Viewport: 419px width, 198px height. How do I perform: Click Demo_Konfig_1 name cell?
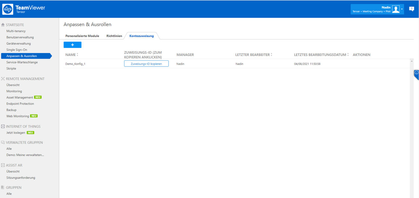point(75,64)
